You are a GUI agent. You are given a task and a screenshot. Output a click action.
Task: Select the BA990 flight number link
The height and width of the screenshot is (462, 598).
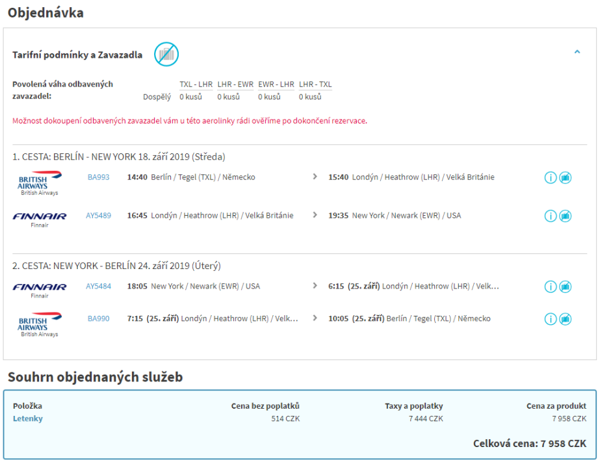tap(99, 318)
